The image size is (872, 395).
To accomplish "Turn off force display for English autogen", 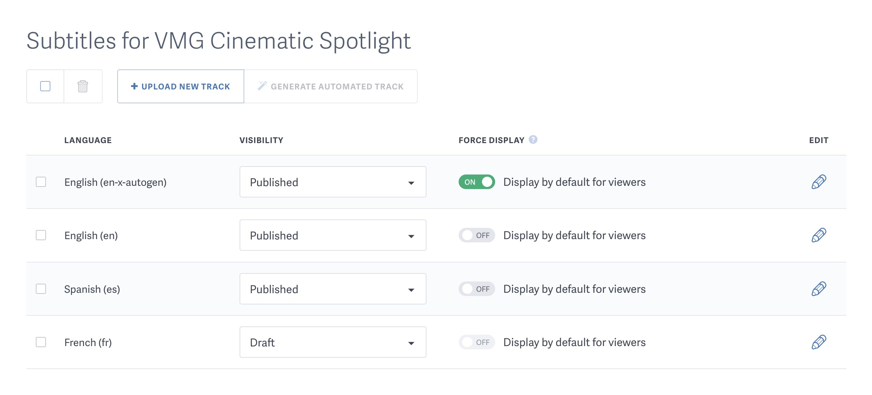I will [x=477, y=182].
